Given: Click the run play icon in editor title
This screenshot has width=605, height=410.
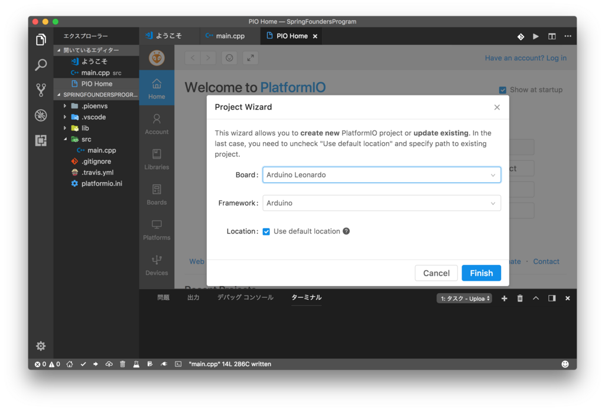Looking at the screenshot, I should click(536, 36).
